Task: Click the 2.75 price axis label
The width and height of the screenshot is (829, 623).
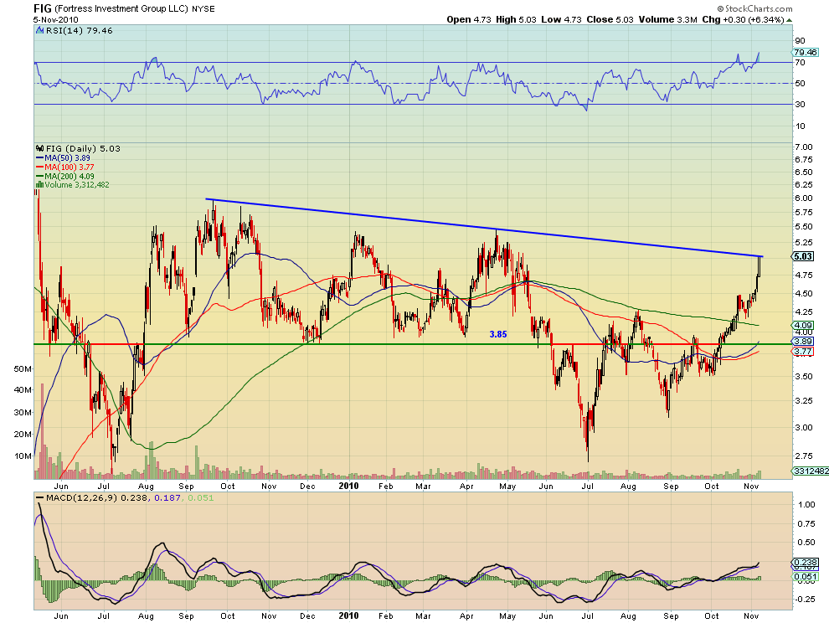Action: click(804, 456)
